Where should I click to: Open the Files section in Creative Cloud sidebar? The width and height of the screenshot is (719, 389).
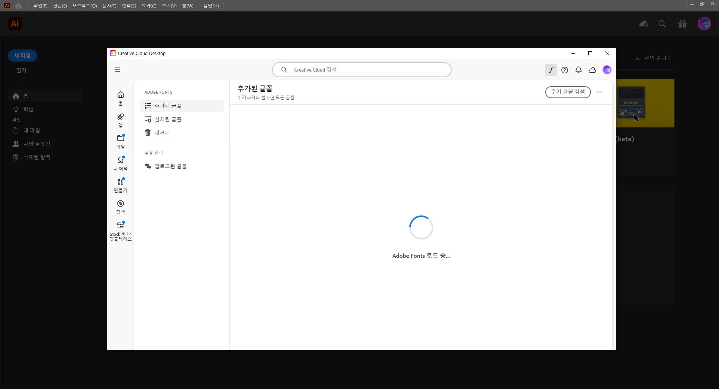pyautogui.click(x=121, y=142)
